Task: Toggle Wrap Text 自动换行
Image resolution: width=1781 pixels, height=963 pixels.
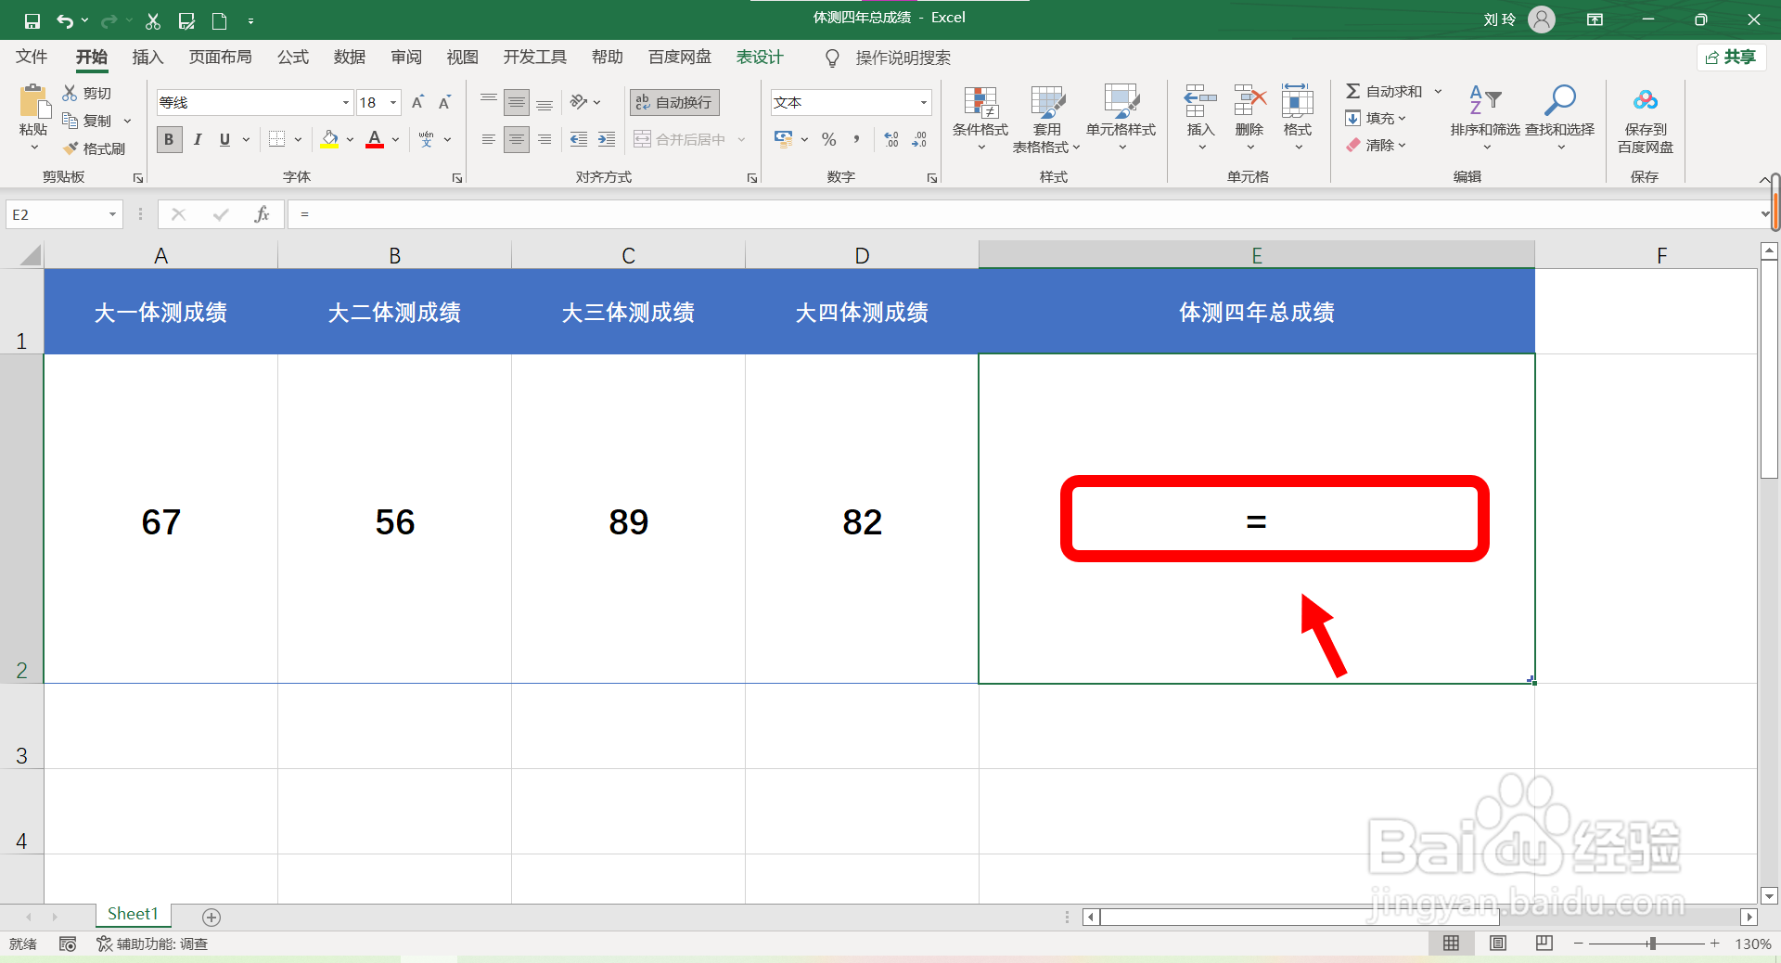Action: [x=674, y=102]
